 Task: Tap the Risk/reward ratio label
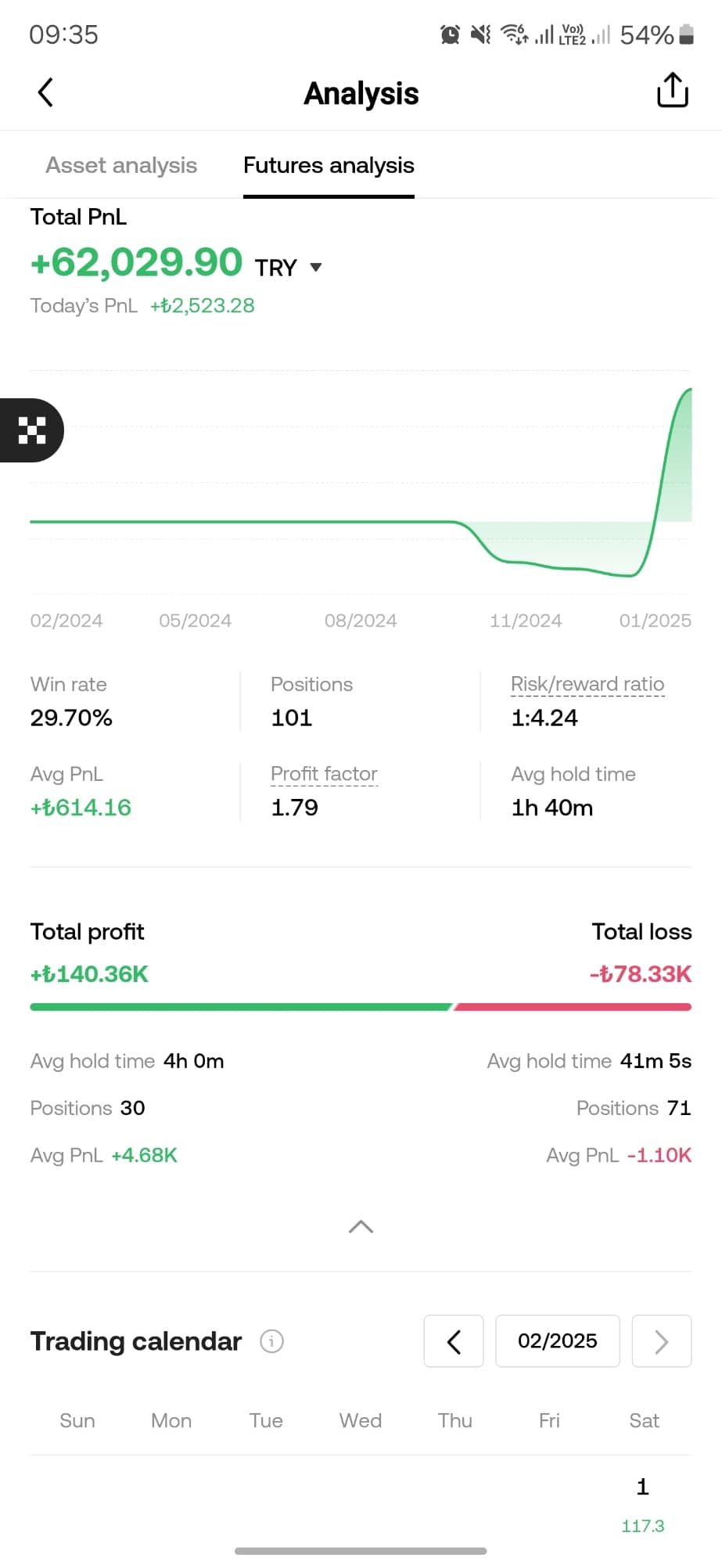click(587, 685)
